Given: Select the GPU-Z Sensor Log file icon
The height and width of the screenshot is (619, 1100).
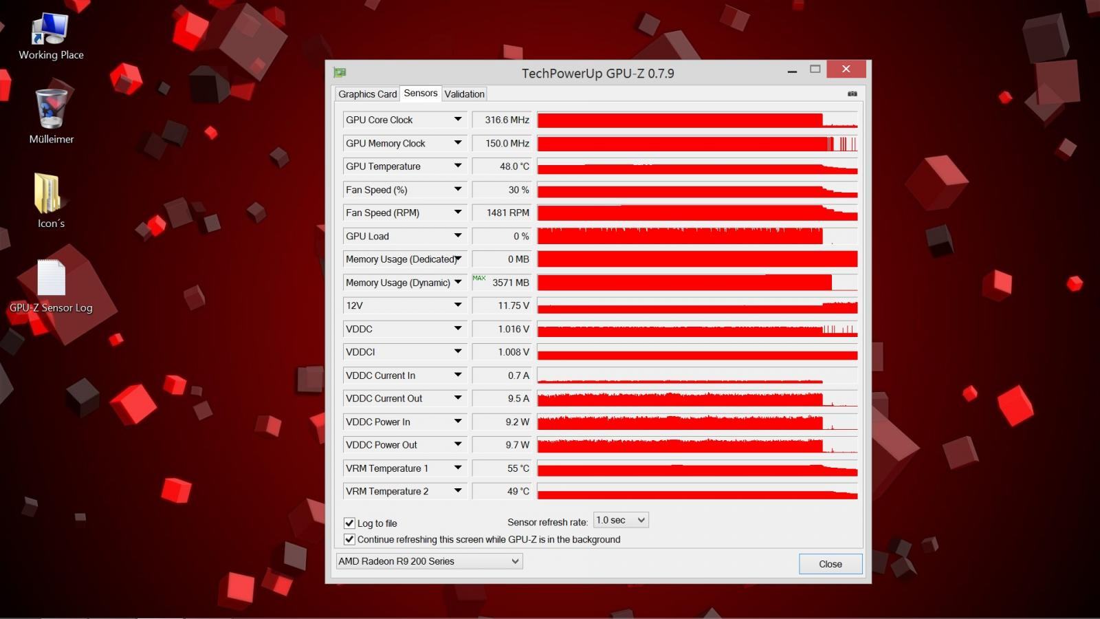Looking at the screenshot, I should pos(51,286).
